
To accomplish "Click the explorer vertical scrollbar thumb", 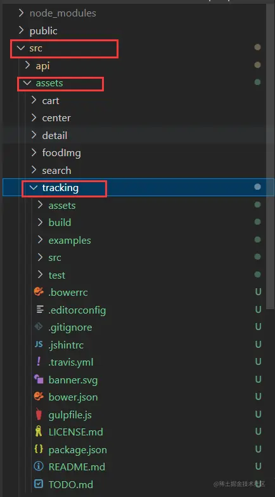I will click(270, 156).
